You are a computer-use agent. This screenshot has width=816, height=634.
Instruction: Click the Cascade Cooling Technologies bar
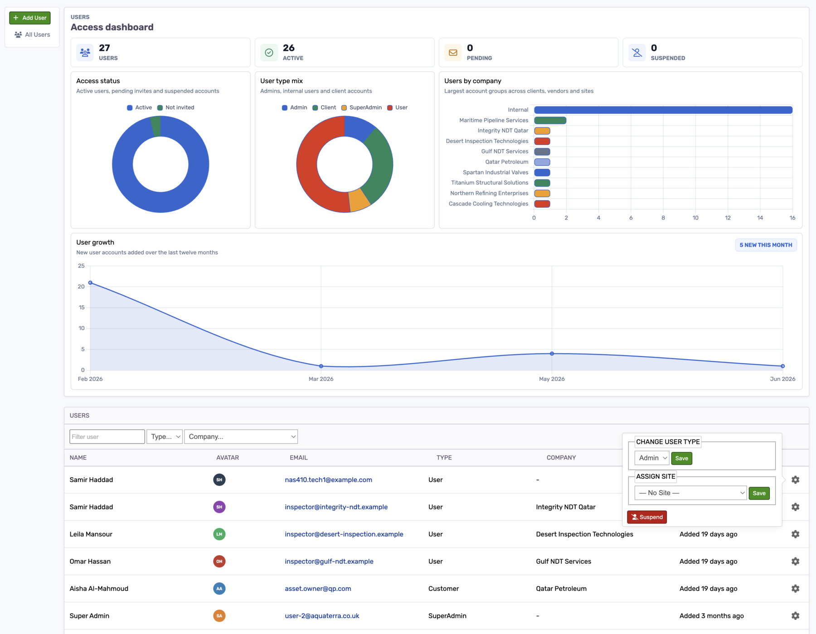coord(542,204)
